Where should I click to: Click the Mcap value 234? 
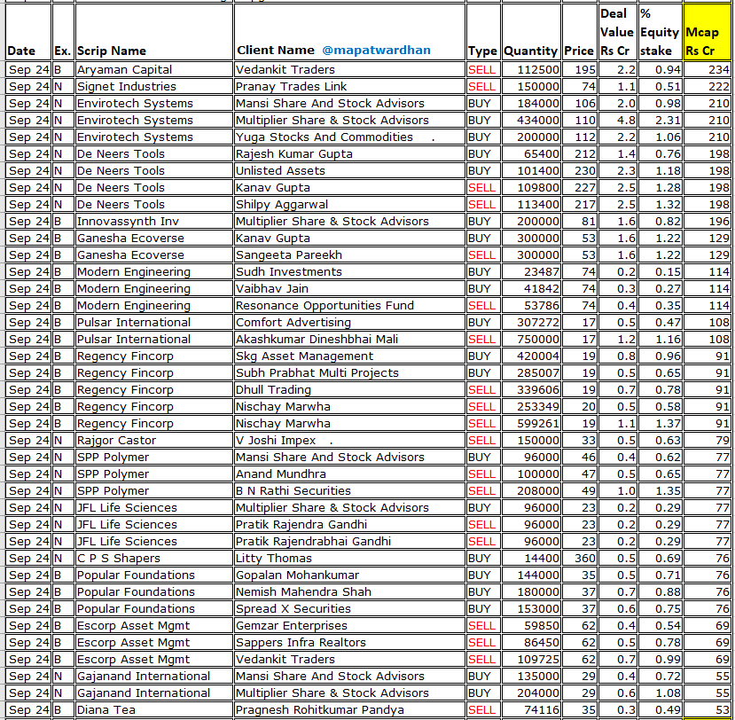tap(707, 69)
